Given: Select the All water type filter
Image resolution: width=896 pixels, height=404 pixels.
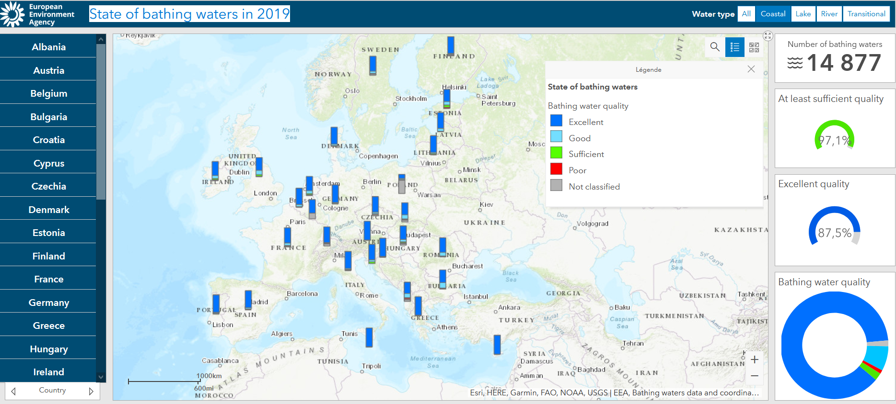Looking at the screenshot, I should pos(746,14).
